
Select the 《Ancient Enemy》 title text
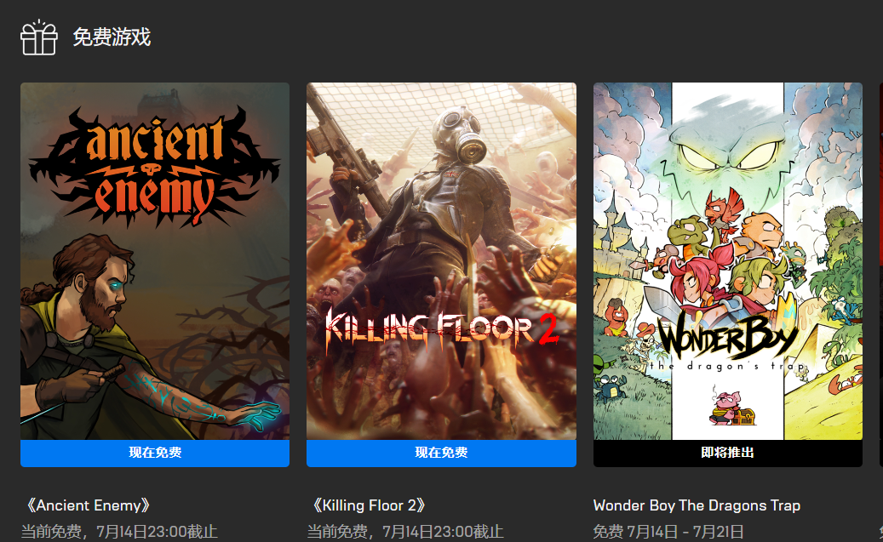click(88, 505)
